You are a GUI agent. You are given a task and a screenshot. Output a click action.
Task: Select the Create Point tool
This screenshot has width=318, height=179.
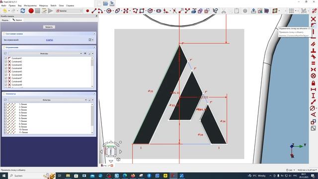pyautogui.click(x=87, y=11)
